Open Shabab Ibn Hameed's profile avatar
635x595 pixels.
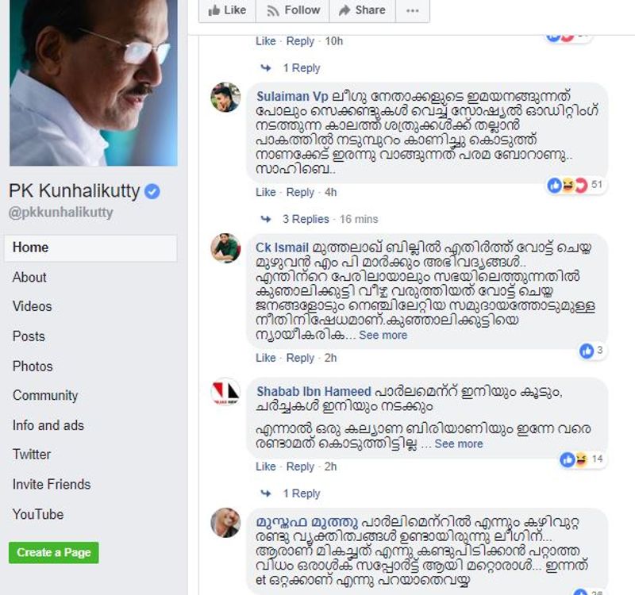pos(225,393)
